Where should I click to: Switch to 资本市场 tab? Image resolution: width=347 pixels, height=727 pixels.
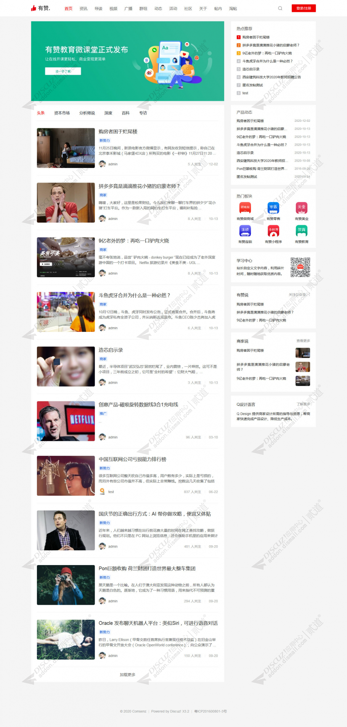click(62, 113)
